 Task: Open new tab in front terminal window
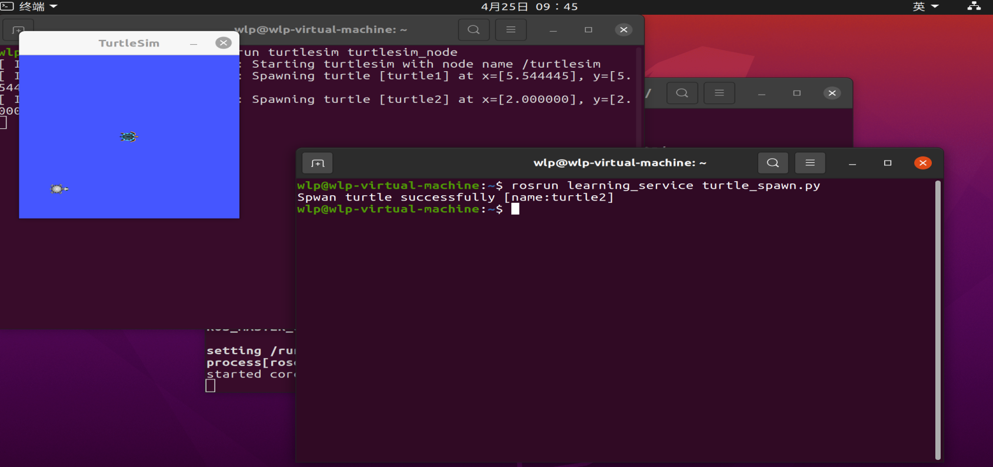click(x=318, y=163)
